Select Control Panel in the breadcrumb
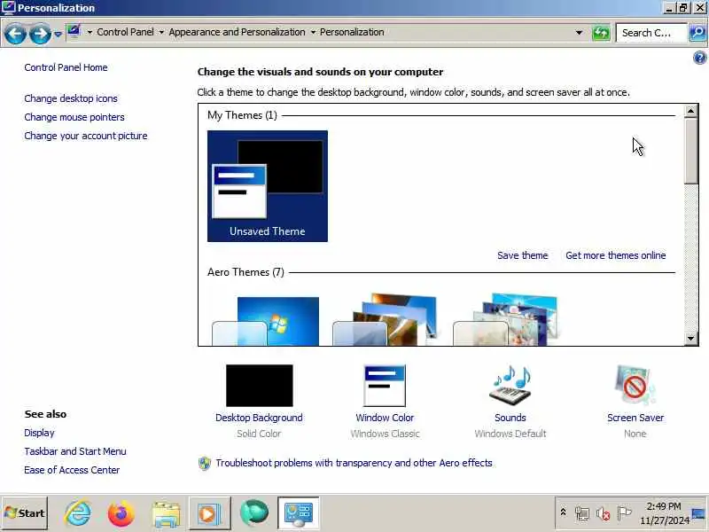 click(125, 32)
